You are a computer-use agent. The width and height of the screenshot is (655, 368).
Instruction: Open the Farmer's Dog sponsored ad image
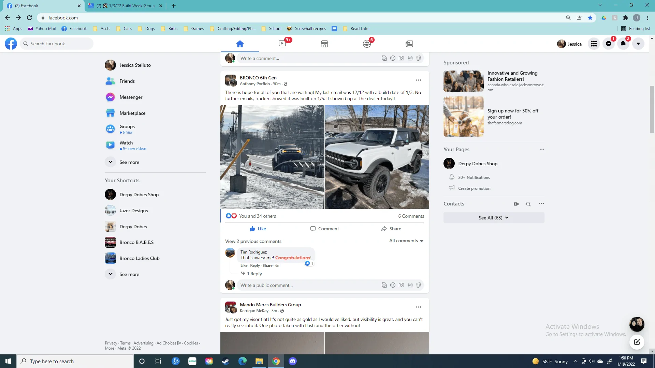point(464,117)
